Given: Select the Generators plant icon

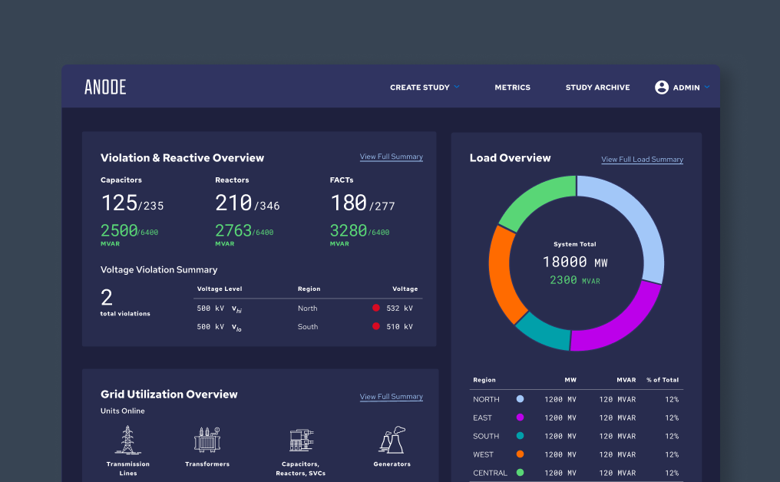Looking at the screenshot, I should tap(392, 440).
